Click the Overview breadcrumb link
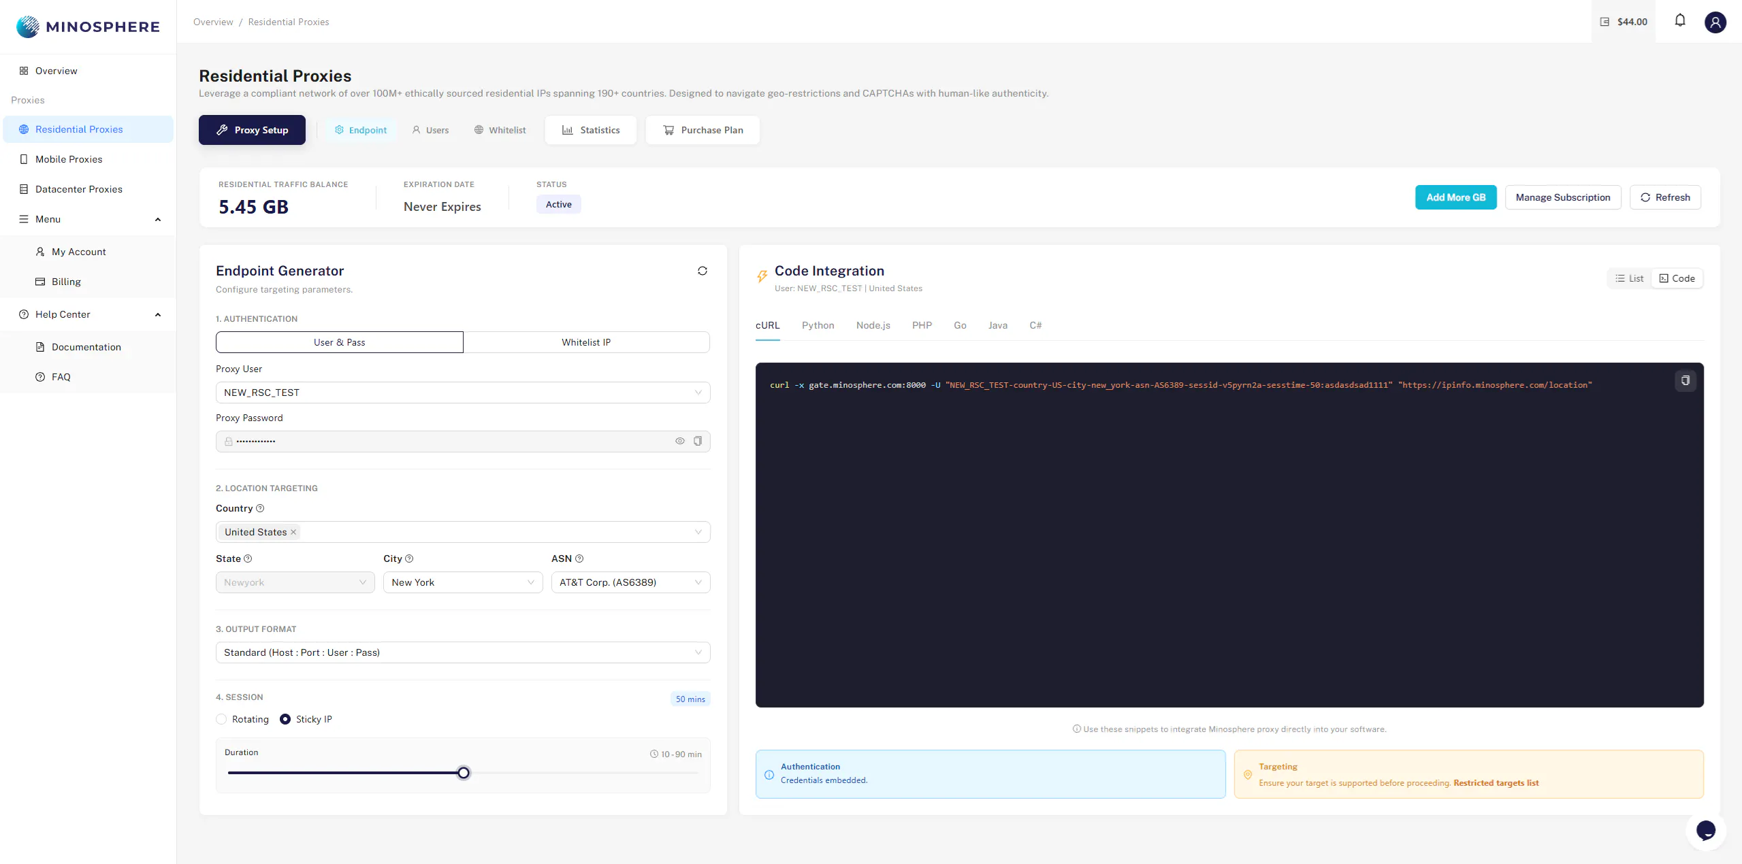1742x864 pixels. click(x=213, y=22)
